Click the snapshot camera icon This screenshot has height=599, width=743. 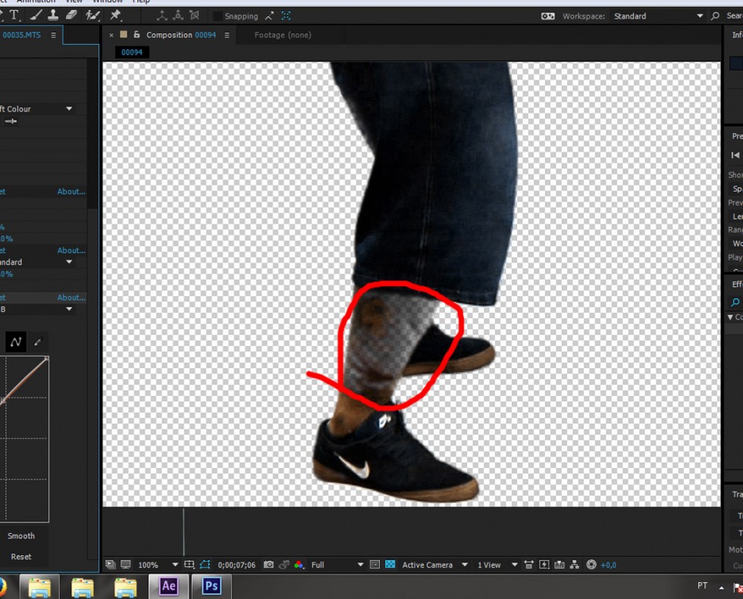(268, 565)
